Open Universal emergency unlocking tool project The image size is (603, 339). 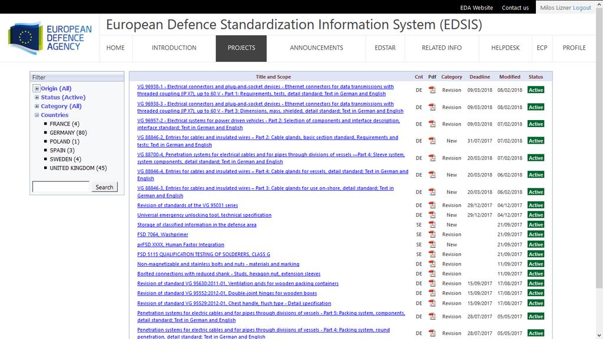[x=204, y=215]
